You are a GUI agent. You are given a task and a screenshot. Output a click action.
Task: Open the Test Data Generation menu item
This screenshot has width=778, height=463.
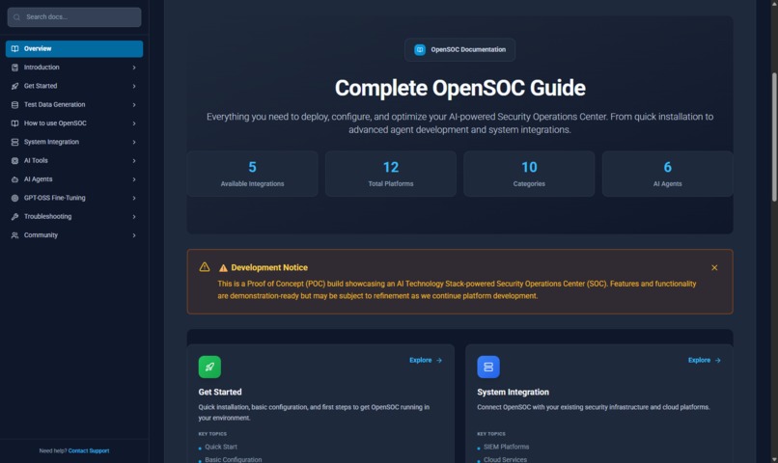[x=74, y=104]
